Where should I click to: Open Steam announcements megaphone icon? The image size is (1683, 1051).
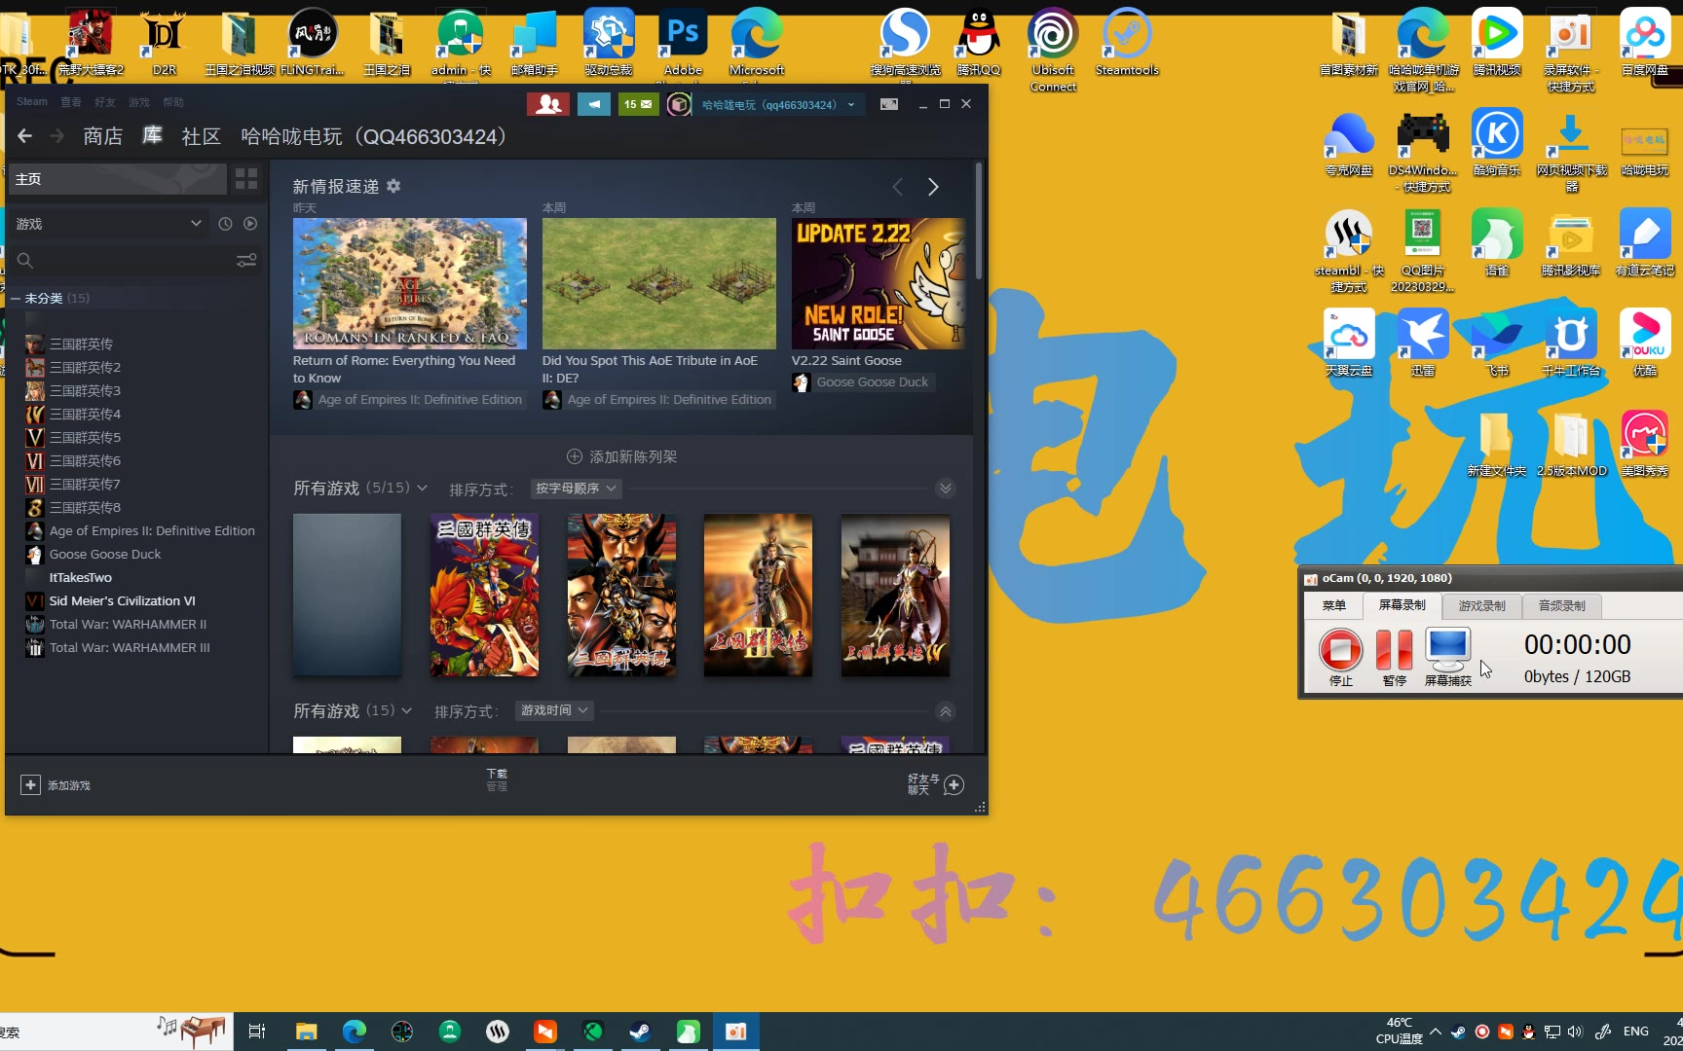pos(593,104)
